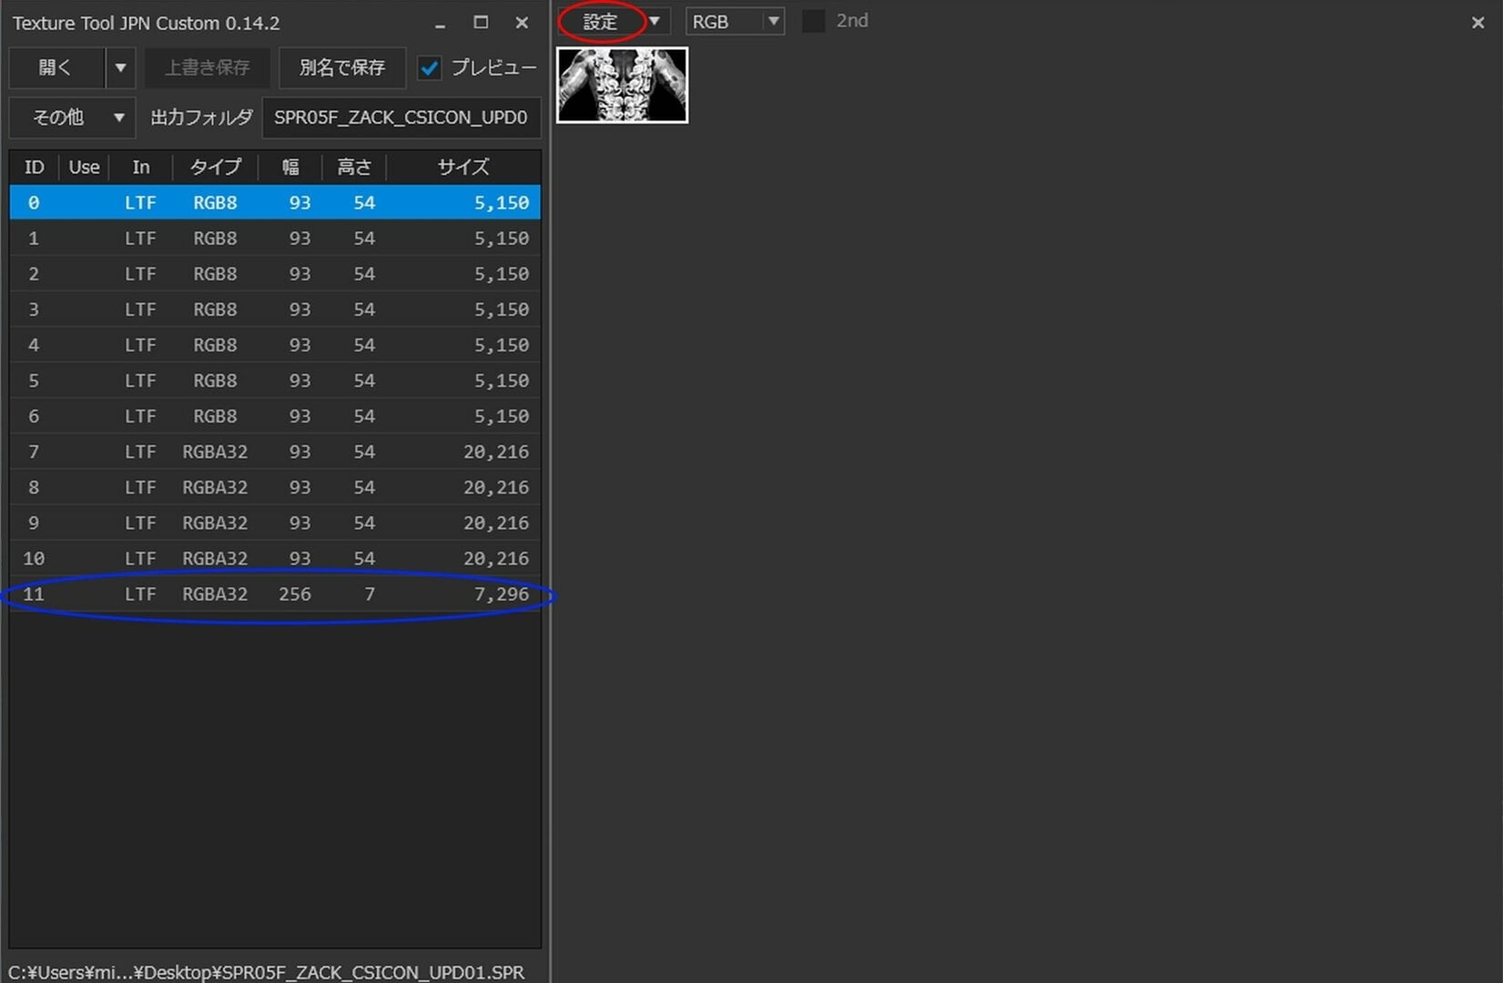Click the 開く open button
The height and width of the screenshot is (983, 1503).
56,67
